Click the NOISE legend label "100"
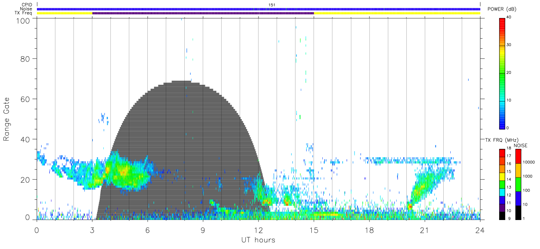 point(526,190)
